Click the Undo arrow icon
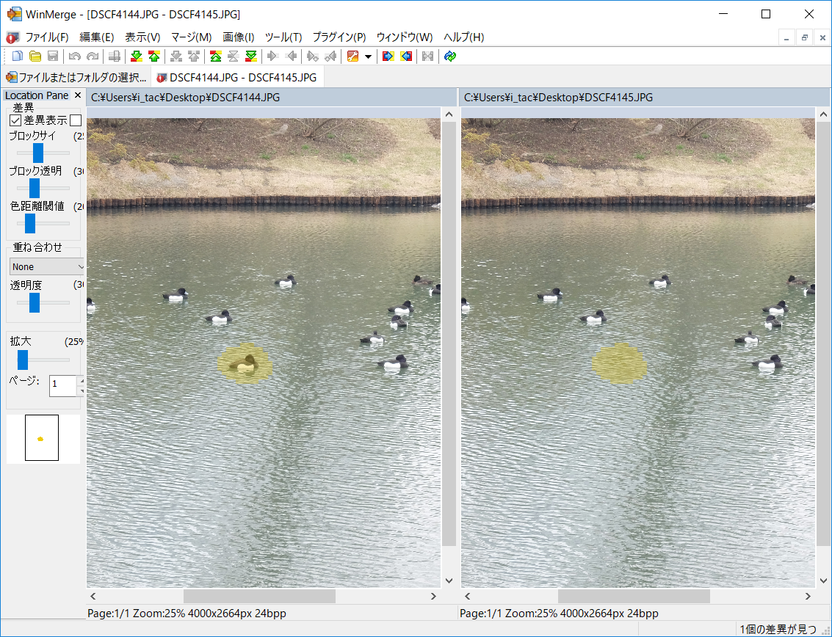The image size is (832, 637). (x=75, y=57)
